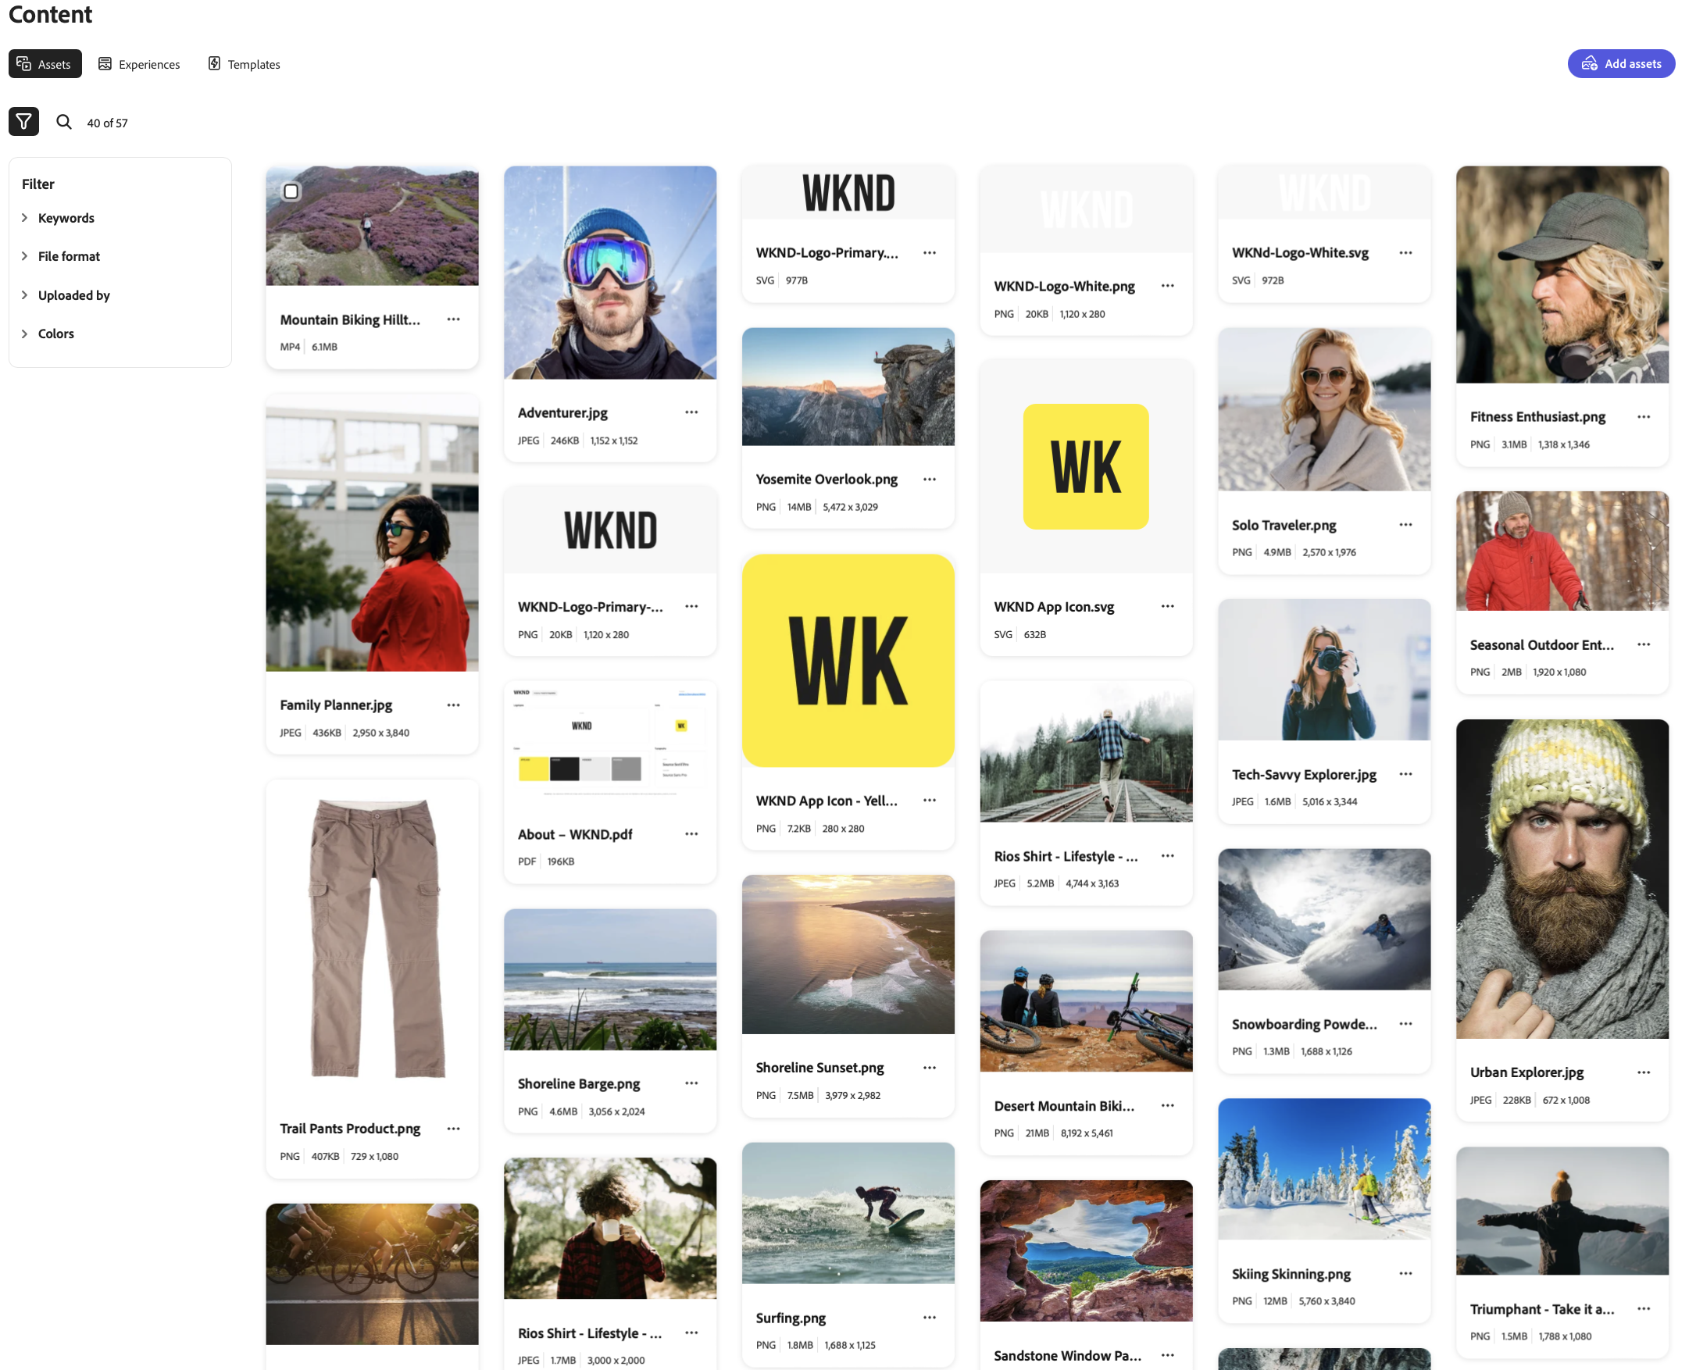Screen dimensions: 1696x1370
Task: Open the Solo Traveler.png thumbnail
Action: coord(1323,409)
